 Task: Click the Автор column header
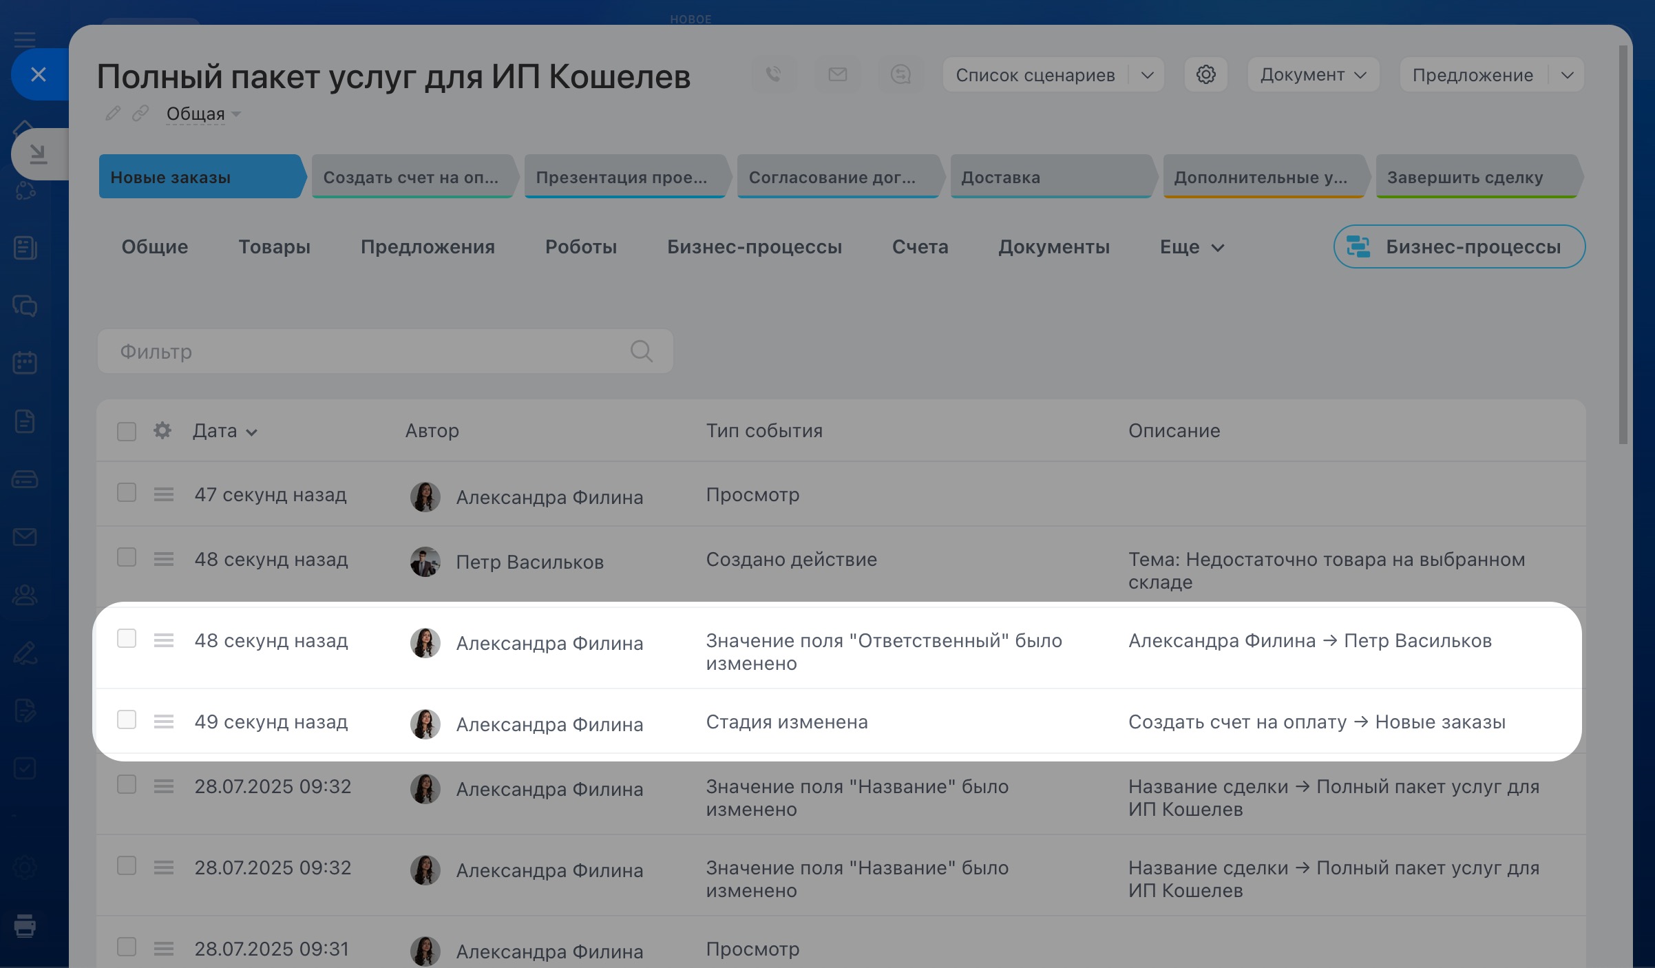click(432, 431)
